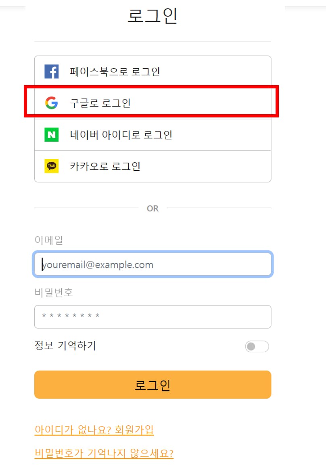Open 비밀번호가 기억나지 않으세요? link
The image size is (326, 475).
(104, 453)
